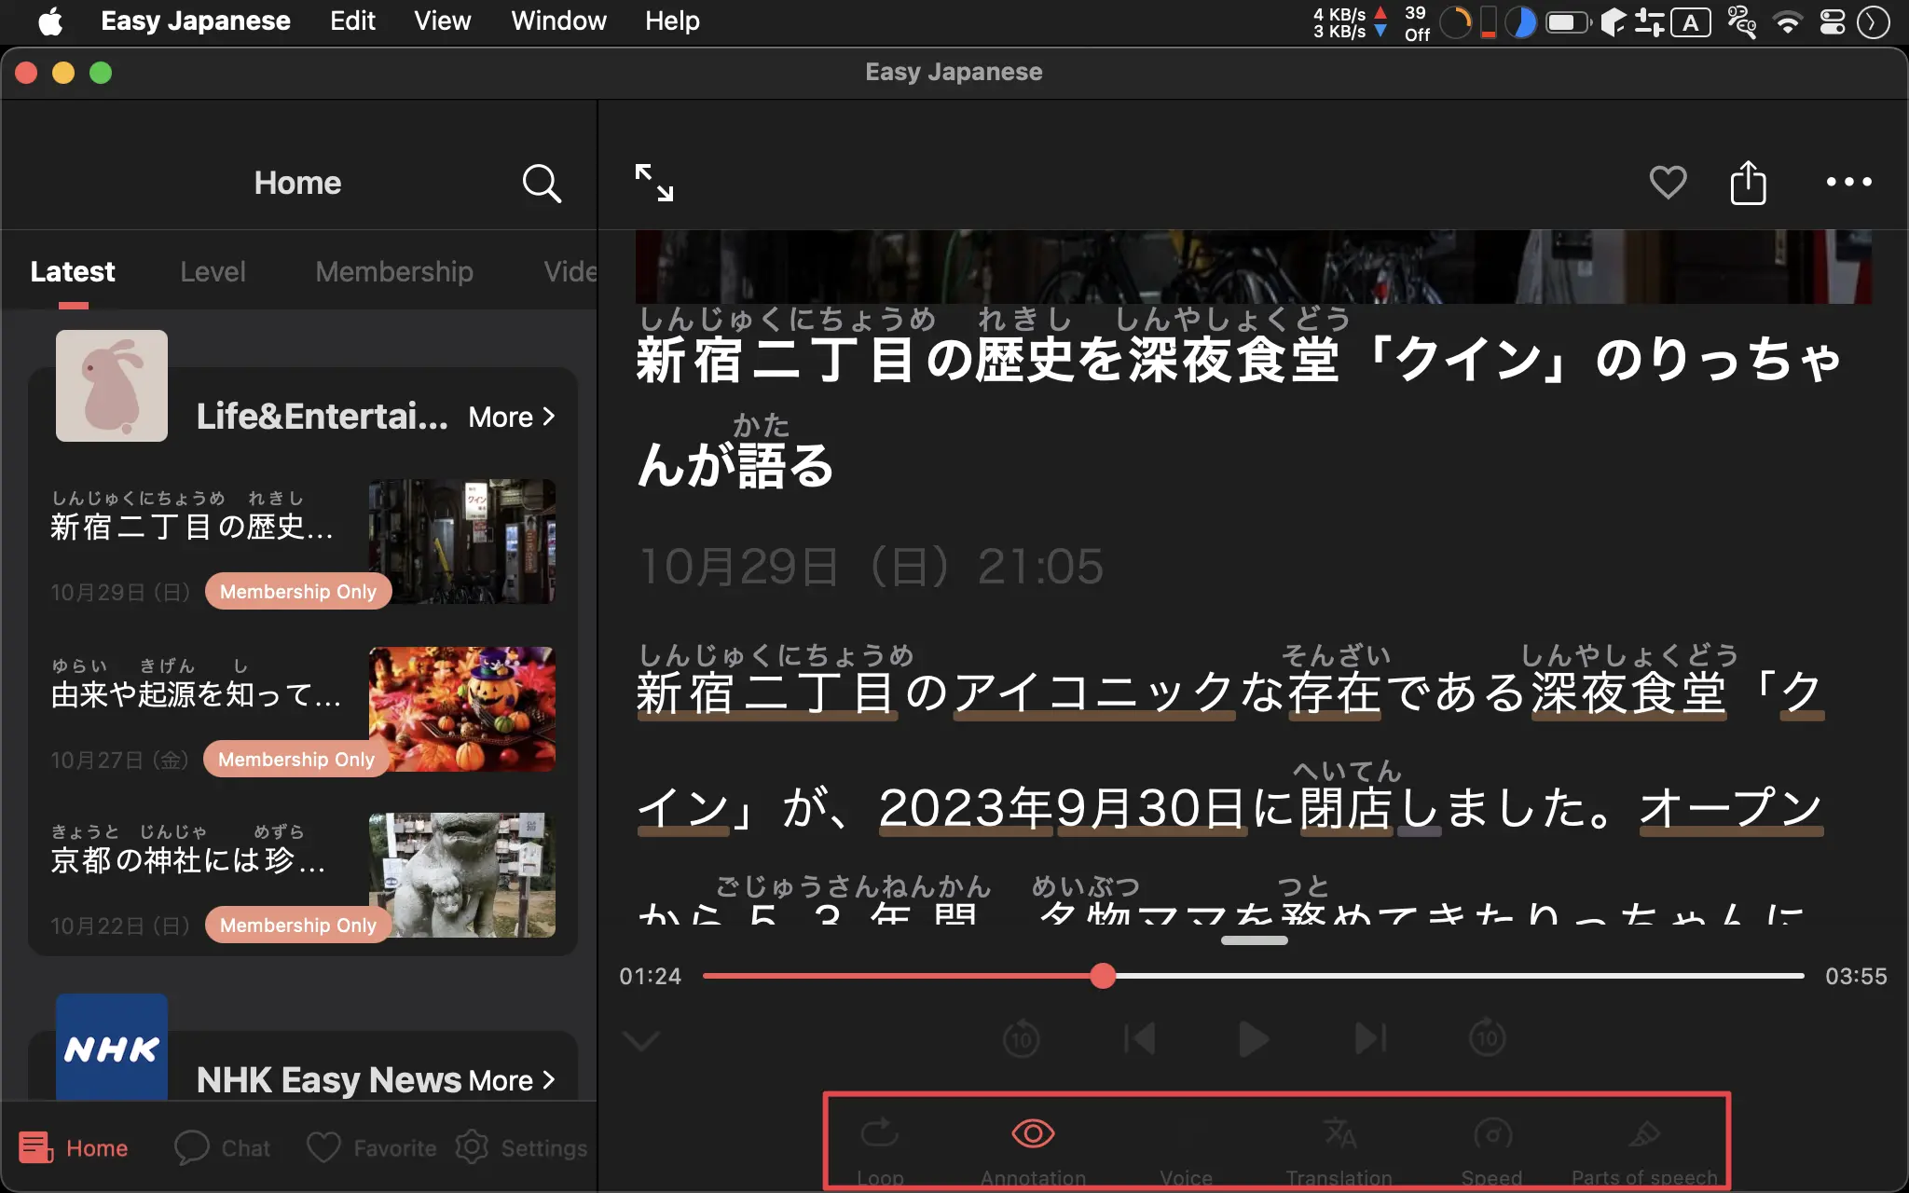The width and height of the screenshot is (1909, 1193).
Task: Click the dark alley street thumbnail
Action: pyautogui.click(x=462, y=541)
